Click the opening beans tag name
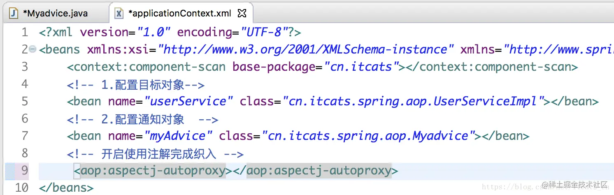 [63, 49]
